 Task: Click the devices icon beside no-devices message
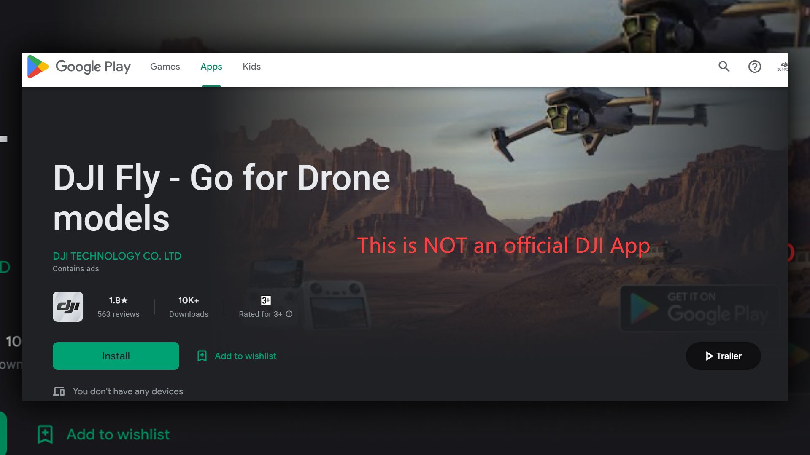(x=59, y=391)
